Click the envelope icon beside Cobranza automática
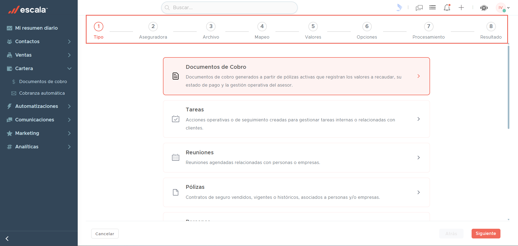 [13, 93]
